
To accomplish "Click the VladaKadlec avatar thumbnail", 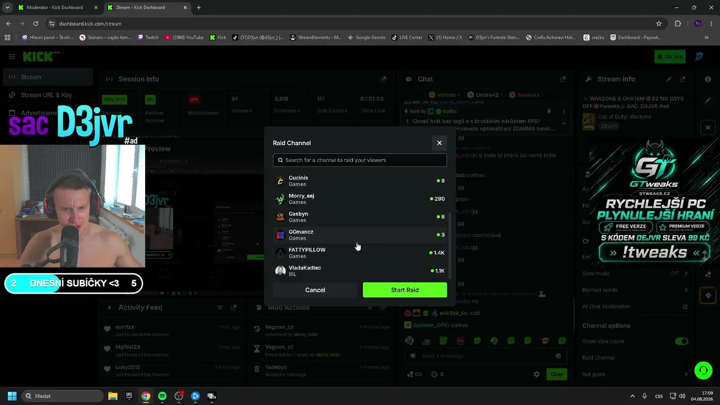I will pos(280,271).
